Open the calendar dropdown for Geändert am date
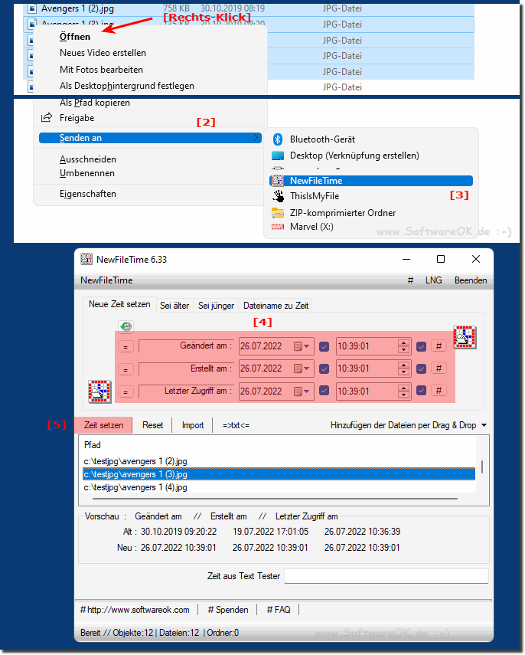 click(x=302, y=346)
